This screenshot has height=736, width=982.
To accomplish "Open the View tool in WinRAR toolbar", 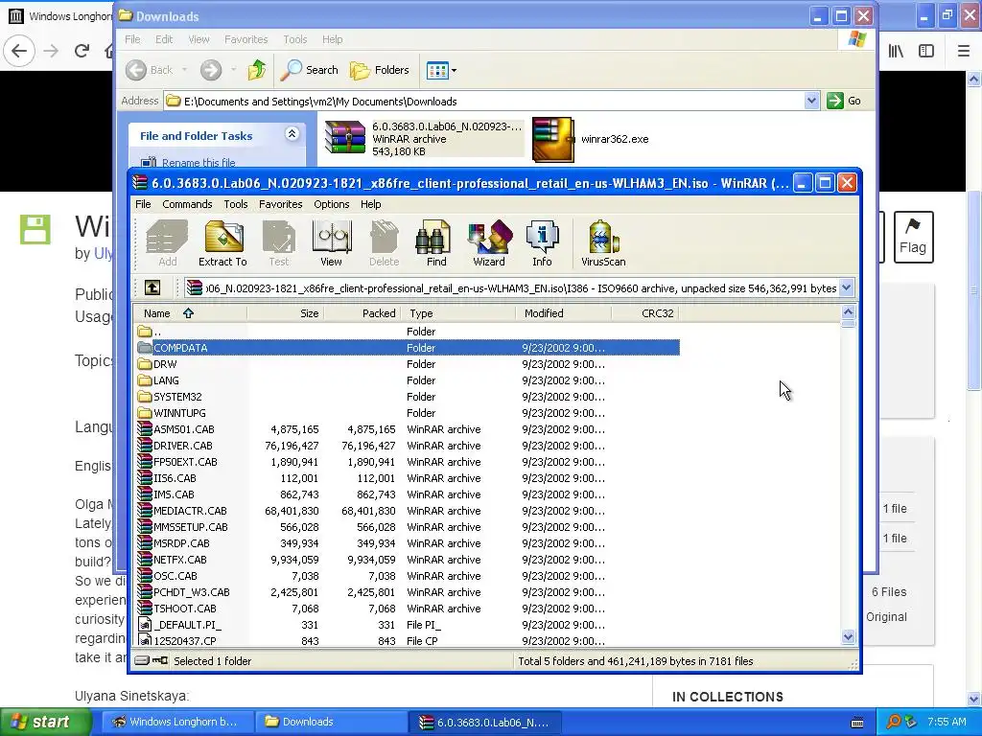I will click(x=331, y=243).
